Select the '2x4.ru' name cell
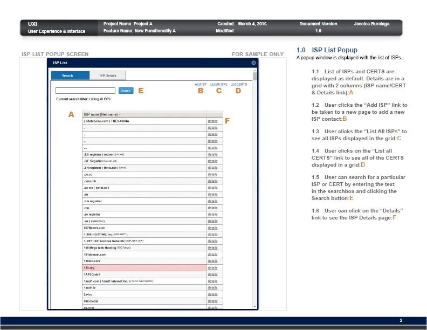427x330 pixels. [x=144, y=294]
